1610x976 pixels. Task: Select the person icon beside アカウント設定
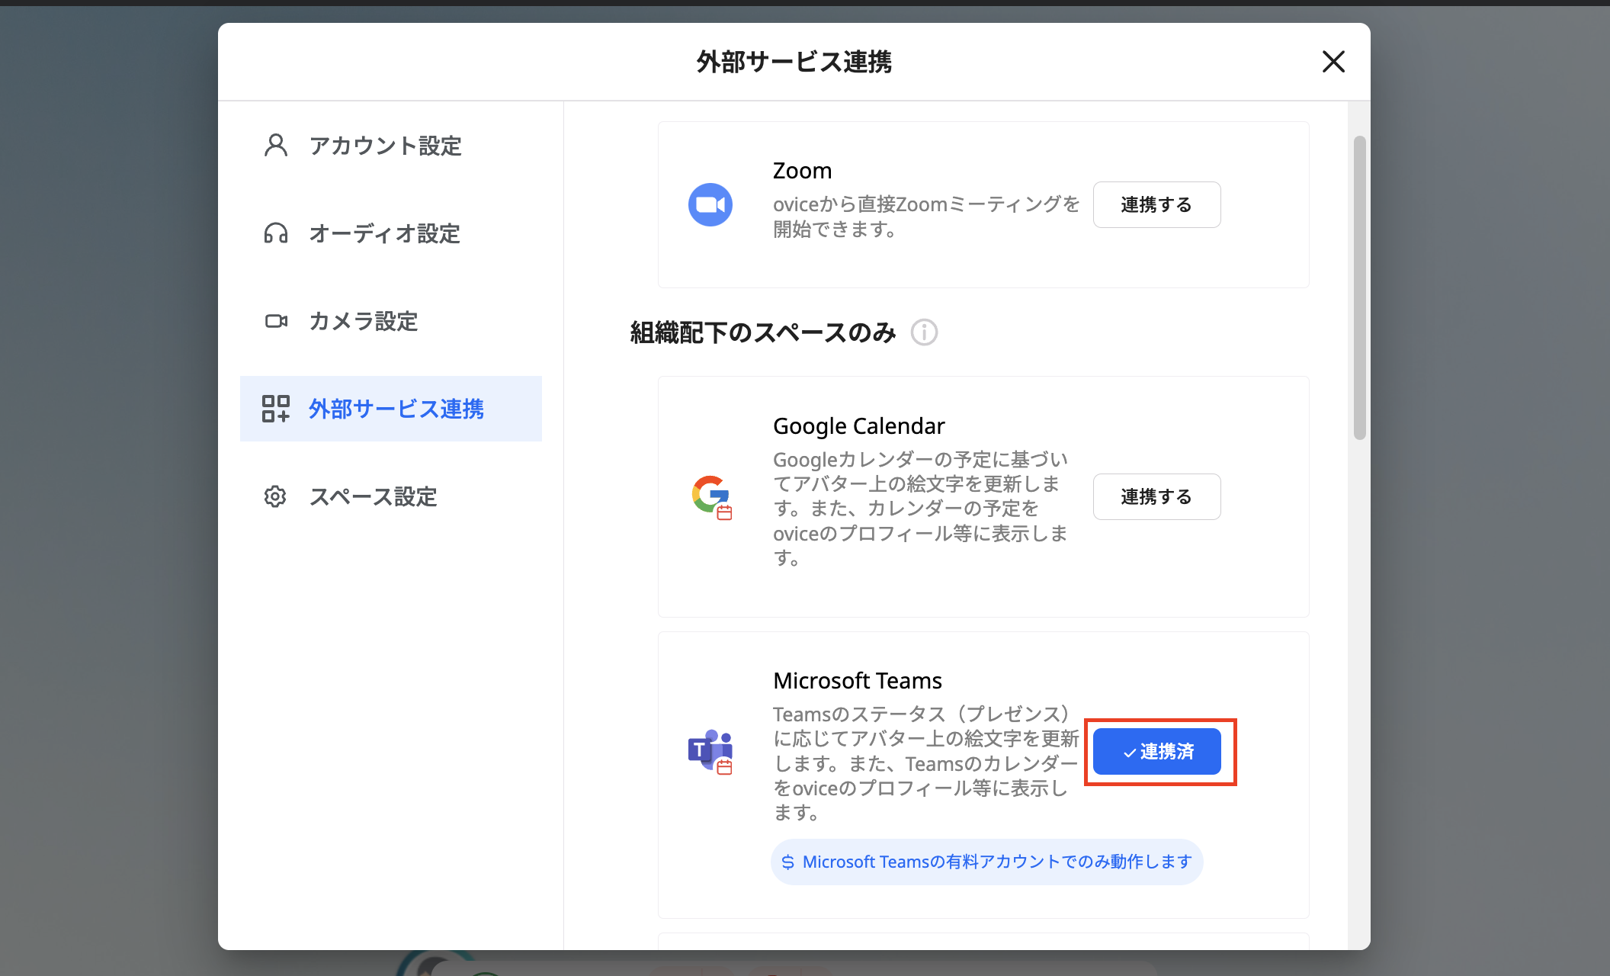coord(275,145)
